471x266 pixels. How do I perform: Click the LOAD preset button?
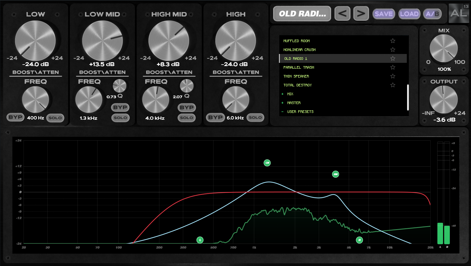pos(409,14)
